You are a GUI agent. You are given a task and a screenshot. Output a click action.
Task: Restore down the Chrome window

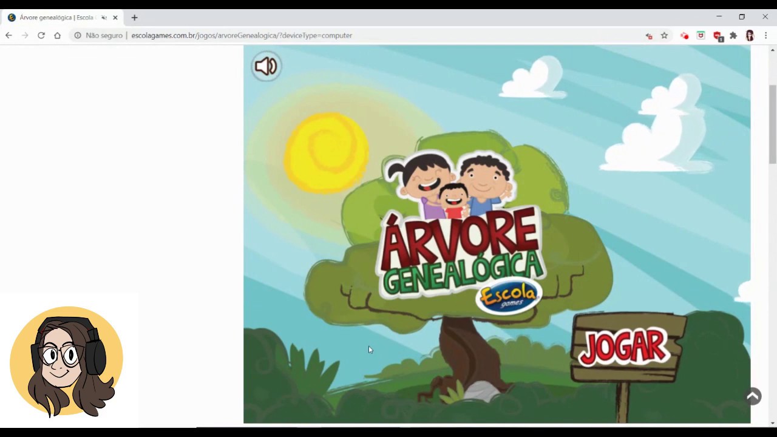(x=742, y=16)
